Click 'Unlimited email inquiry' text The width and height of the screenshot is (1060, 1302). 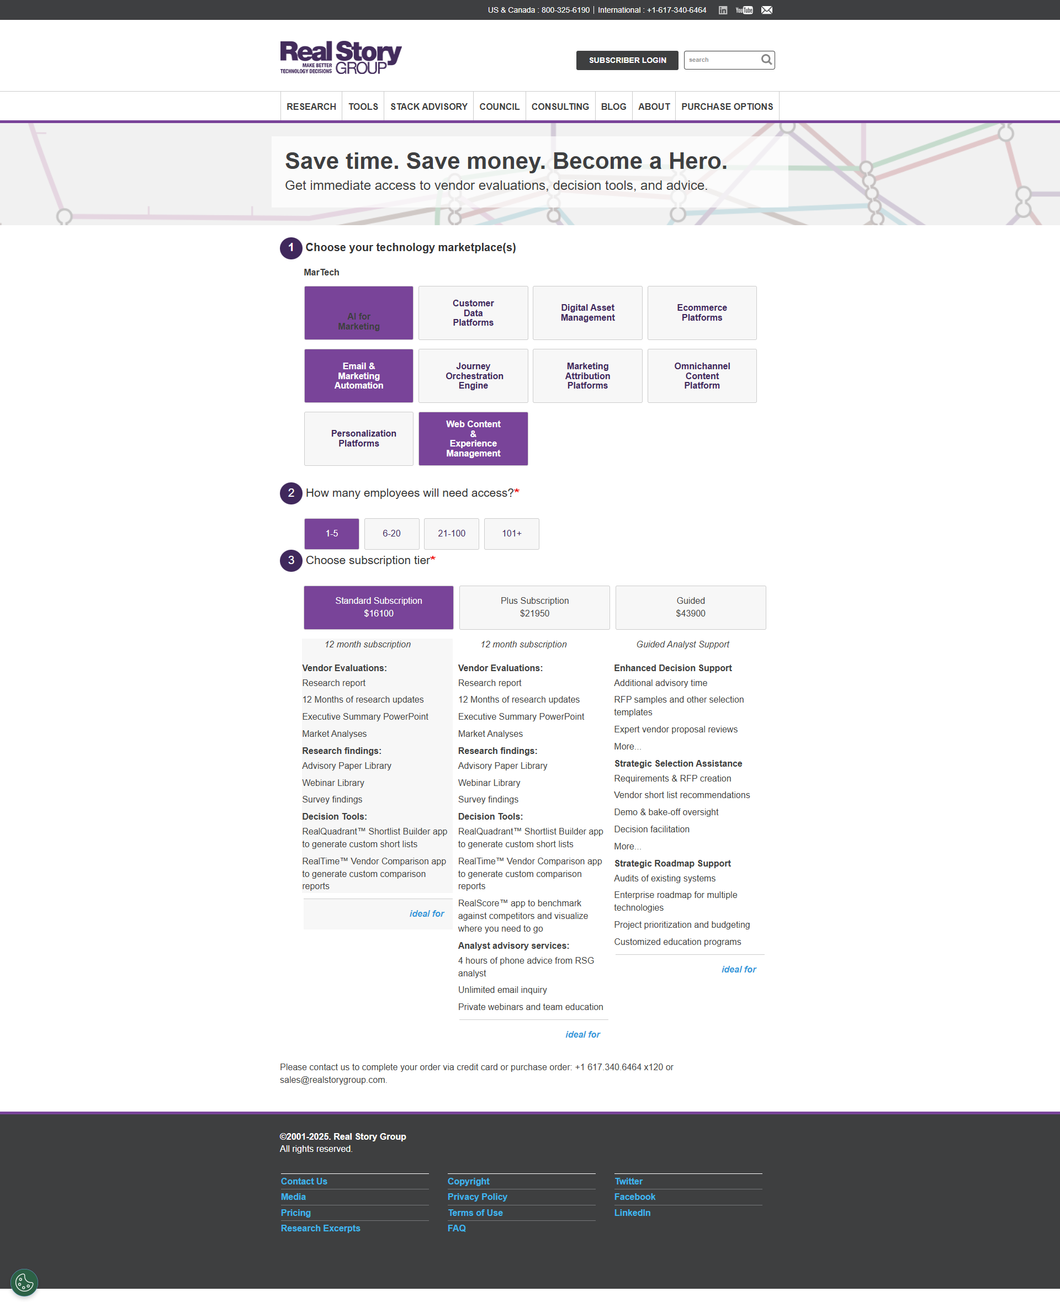[502, 989]
